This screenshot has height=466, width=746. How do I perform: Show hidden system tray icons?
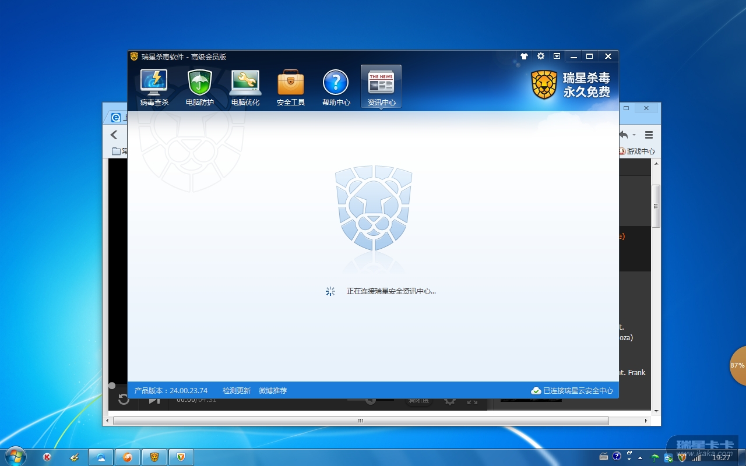coord(641,457)
